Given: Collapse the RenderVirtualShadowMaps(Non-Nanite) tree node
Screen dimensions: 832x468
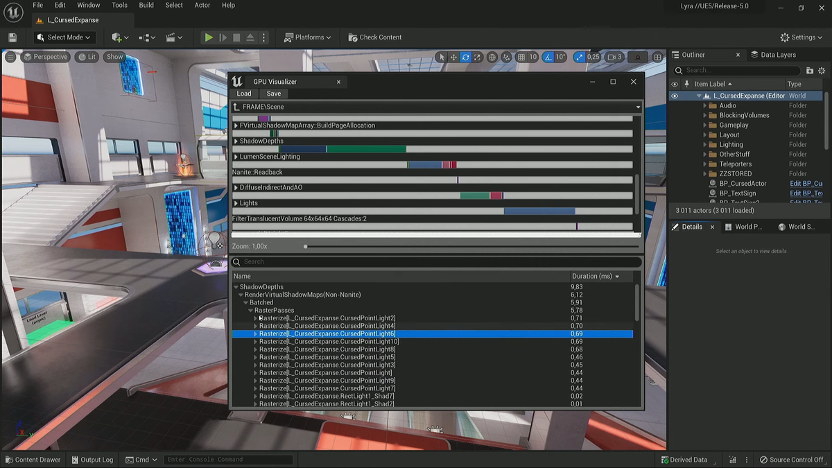Looking at the screenshot, I should [241, 295].
